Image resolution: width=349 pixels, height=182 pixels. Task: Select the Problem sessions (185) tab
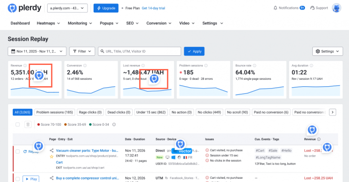pyautogui.click(x=55, y=112)
